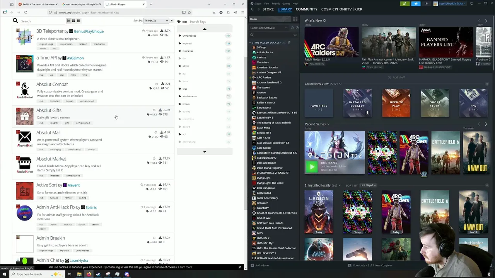Click Steam library search magnifier
Viewport: 495px width, 278px height.
[252, 35]
